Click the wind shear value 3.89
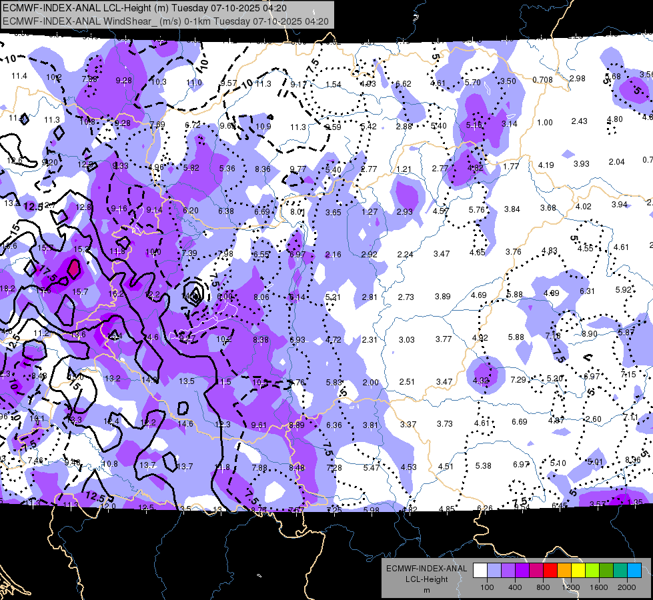This screenshot has width=653, height=600. coord(443,297)
